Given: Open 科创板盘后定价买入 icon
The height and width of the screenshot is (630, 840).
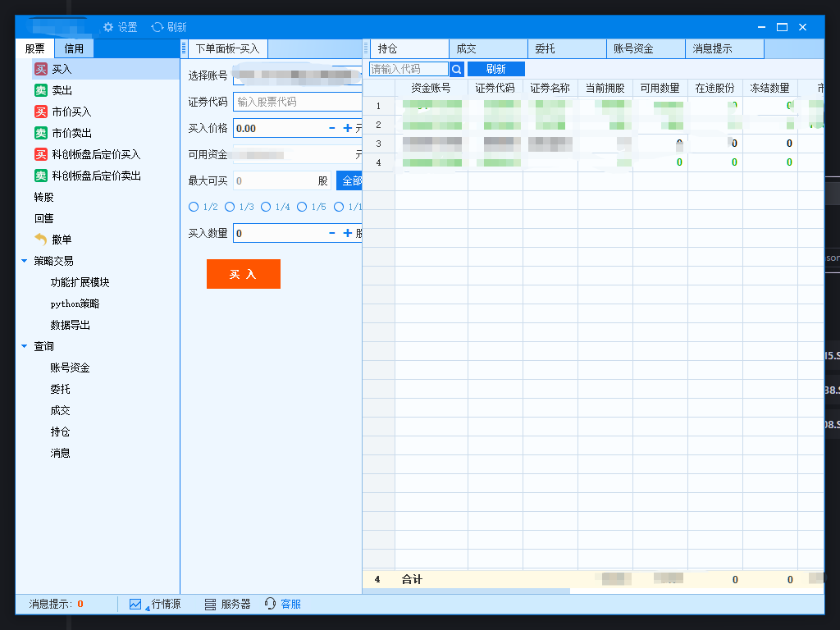Looking at the screenshot, I should (x=41, y=154).
